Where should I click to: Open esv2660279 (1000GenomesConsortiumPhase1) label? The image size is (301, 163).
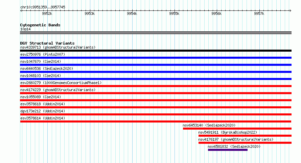pyautogui.click(x=61, y=83)
